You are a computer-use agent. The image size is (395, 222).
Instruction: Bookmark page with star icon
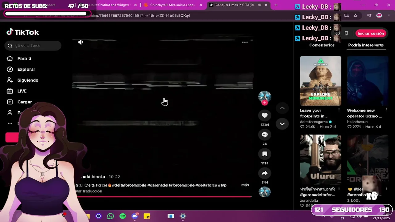tap(355, 15)
